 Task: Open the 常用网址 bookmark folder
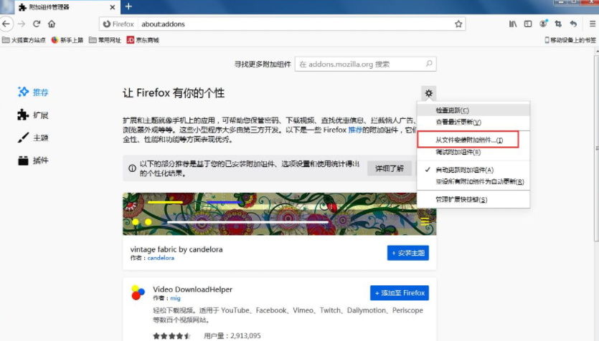coord(105,40)
